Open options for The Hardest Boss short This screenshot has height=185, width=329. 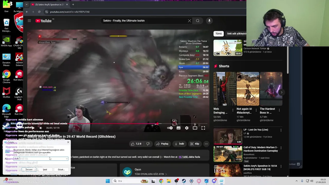pyautogui.click(x=279, y=110)
